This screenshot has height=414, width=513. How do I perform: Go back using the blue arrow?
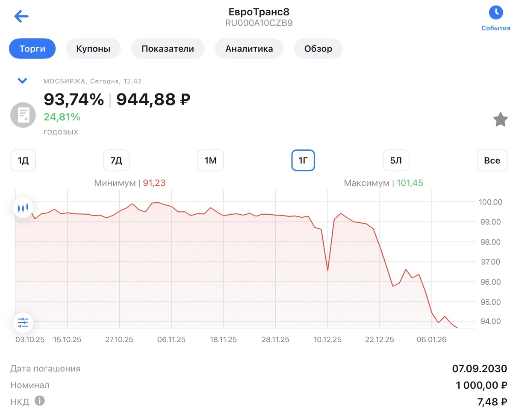[21, 17]
